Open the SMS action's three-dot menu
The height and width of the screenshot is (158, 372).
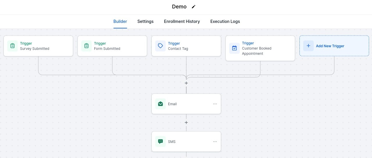[215, 141]
